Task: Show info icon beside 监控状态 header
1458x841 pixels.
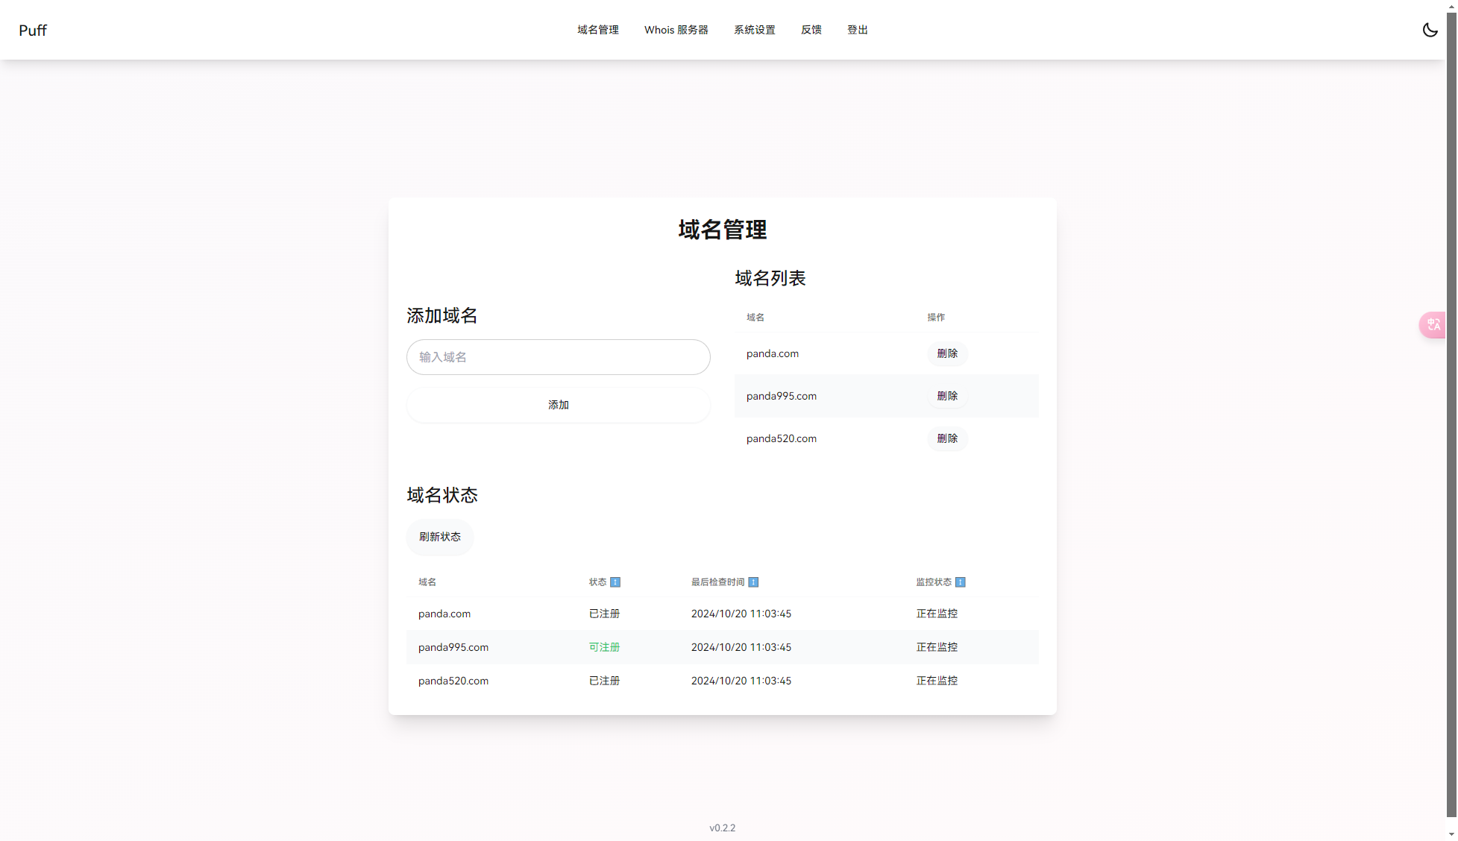Action: pos(961,582)
